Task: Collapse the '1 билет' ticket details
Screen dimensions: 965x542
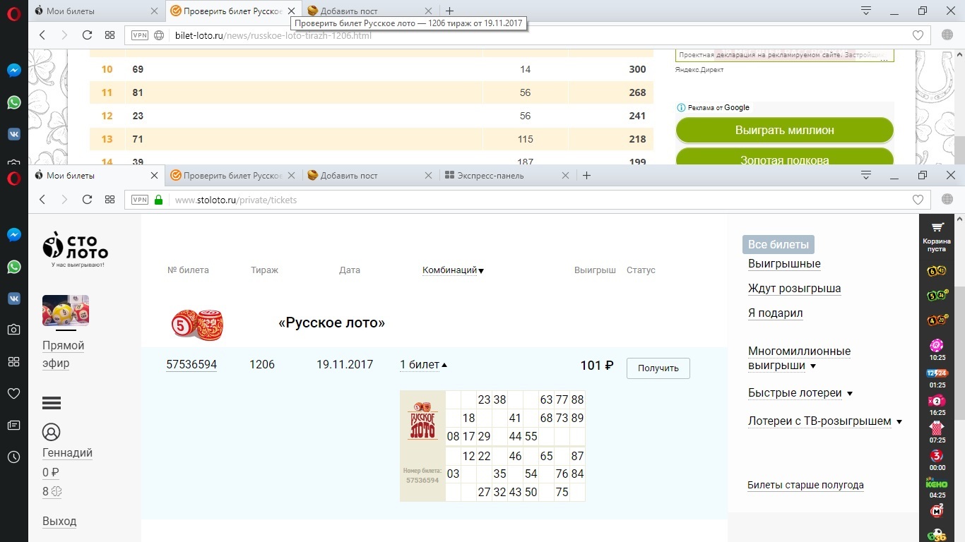Action: click(x=424, y=365)
